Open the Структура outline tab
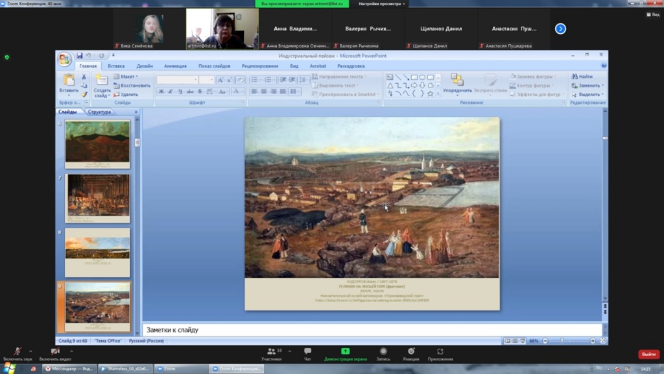 99,112
